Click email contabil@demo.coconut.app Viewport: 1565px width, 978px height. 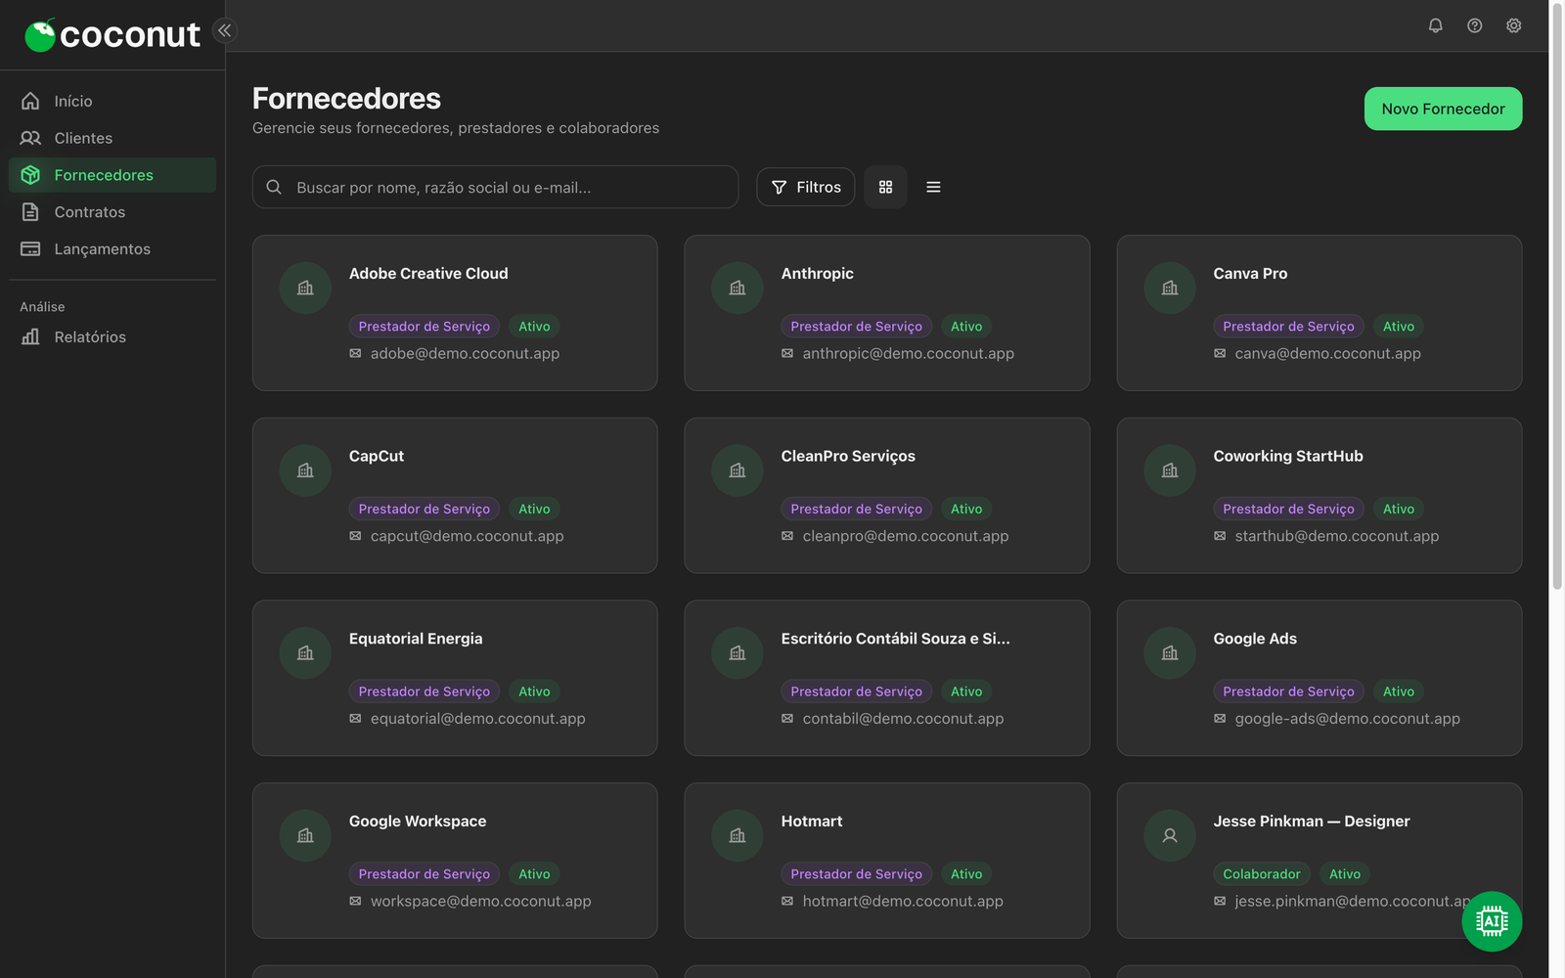903,719
